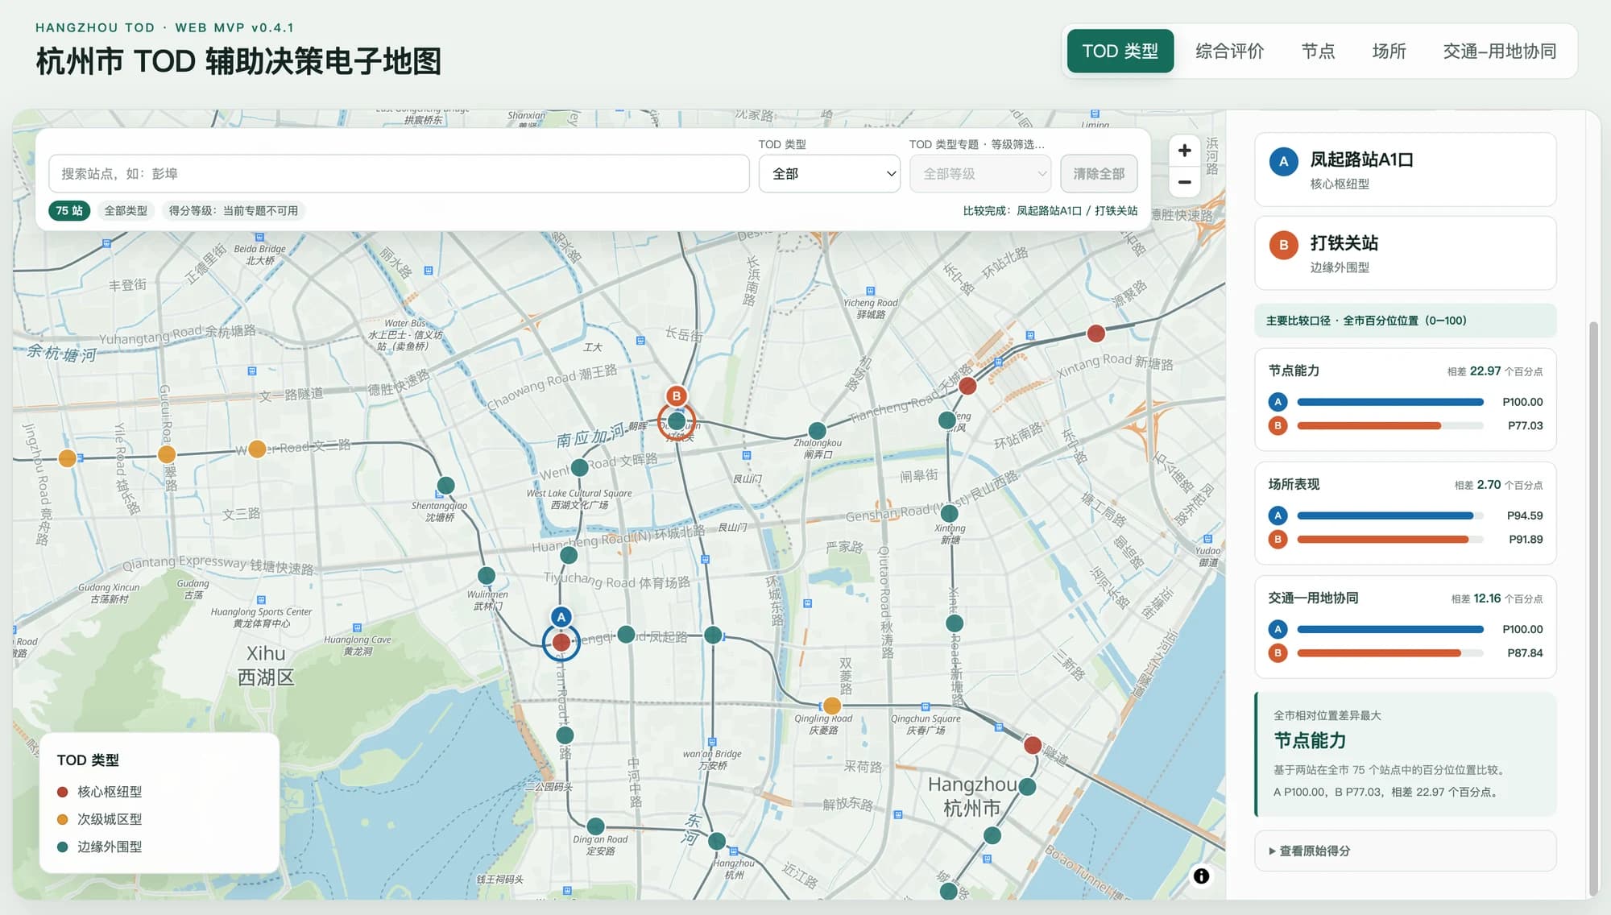Switch to the 交通–用地协同 tab
Screen dimensions: 1611x915
[x=1499, y=51]
